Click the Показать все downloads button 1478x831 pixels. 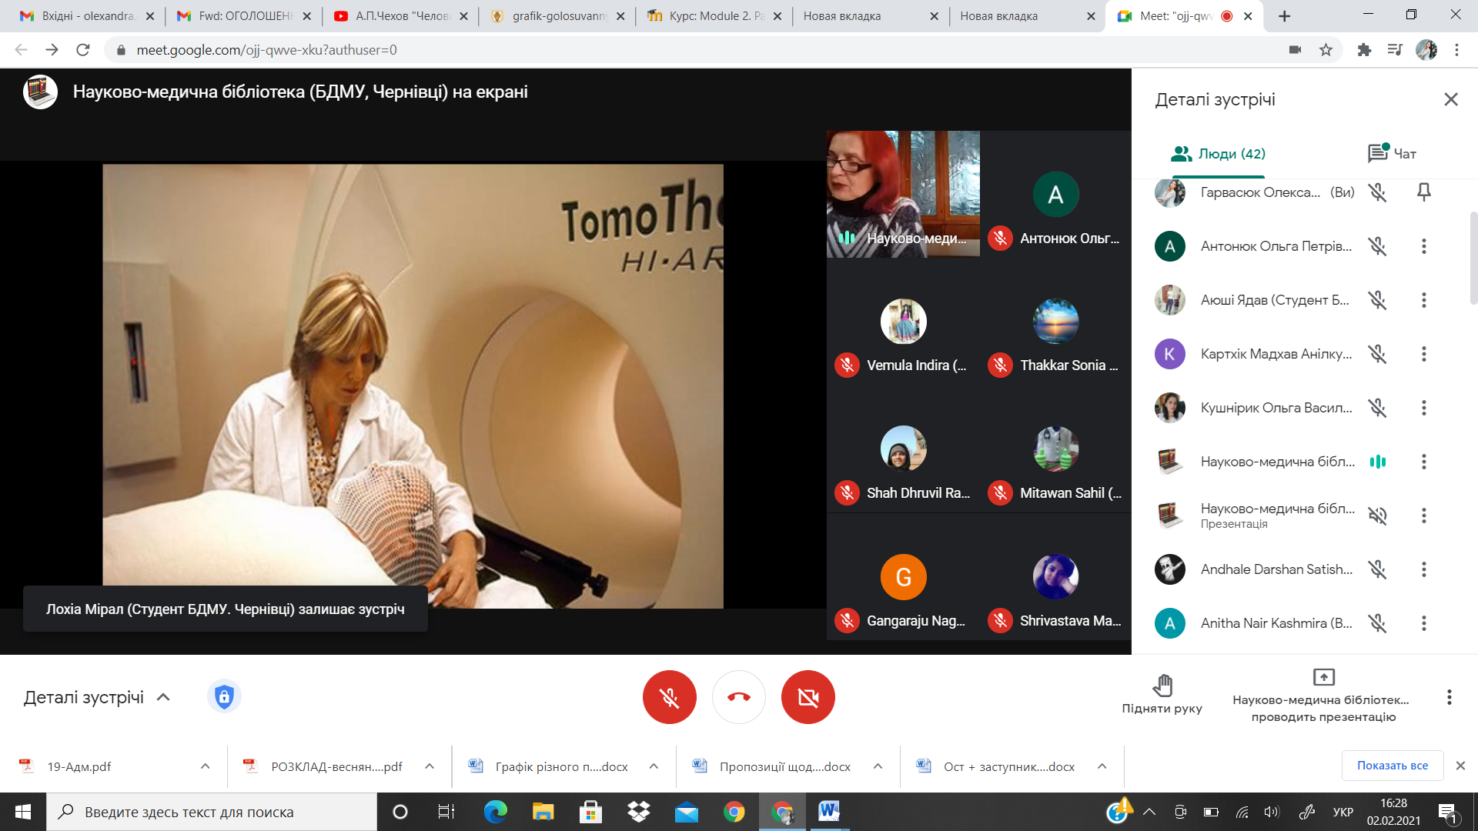(x=1392, y=766)
